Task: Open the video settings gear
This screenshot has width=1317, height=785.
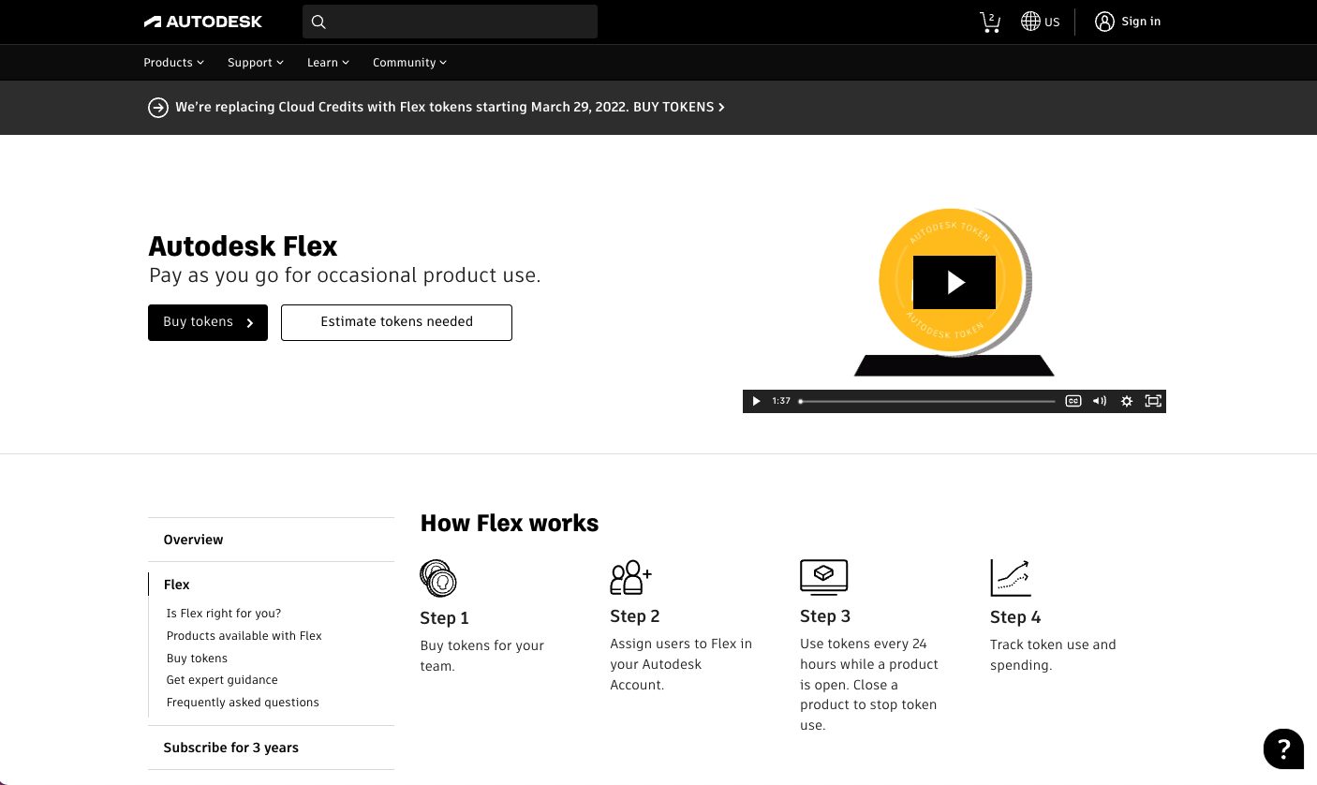Action: [1127, 401]
